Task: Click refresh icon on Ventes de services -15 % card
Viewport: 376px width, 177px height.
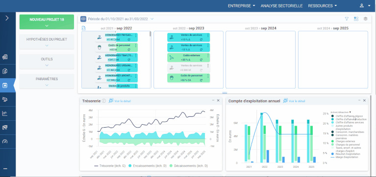Action: (201, 50)
